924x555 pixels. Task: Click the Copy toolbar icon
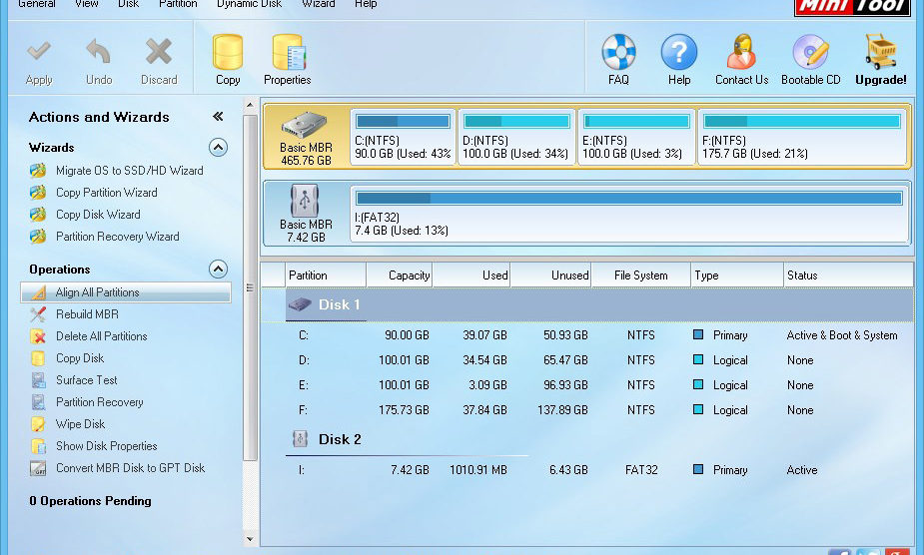pyautogui.click(x=228, y=53)
